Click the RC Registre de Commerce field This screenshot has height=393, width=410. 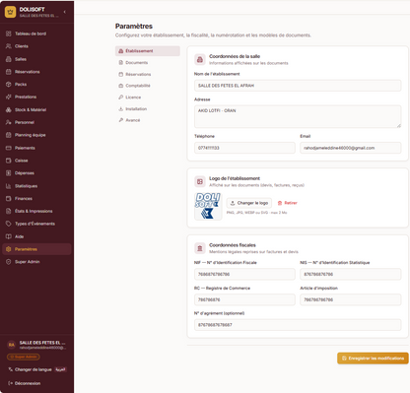[x=244, y=299]
